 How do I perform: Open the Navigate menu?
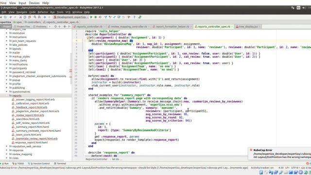pos(21,12)
